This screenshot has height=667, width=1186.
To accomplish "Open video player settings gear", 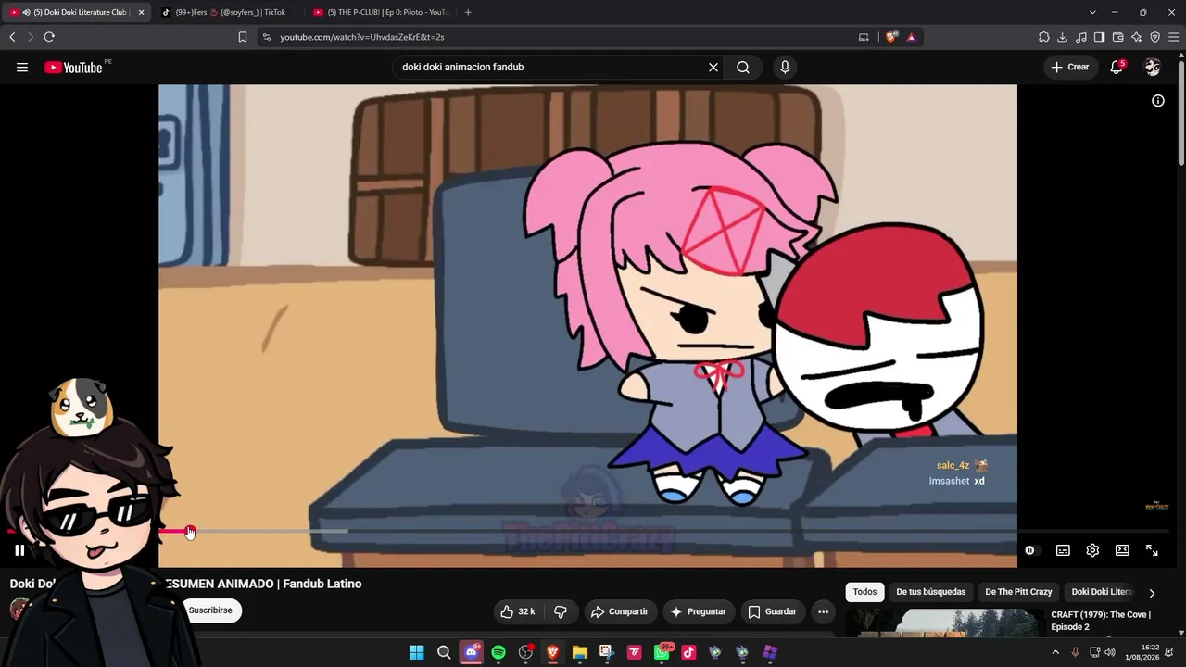I will (x=1092, y=550).
